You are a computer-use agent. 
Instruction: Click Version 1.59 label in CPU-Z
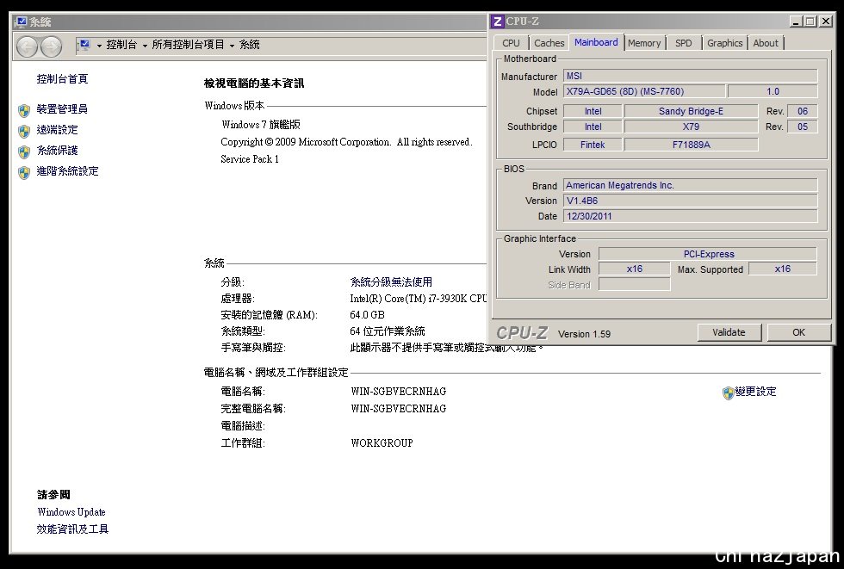click(584, 334)
